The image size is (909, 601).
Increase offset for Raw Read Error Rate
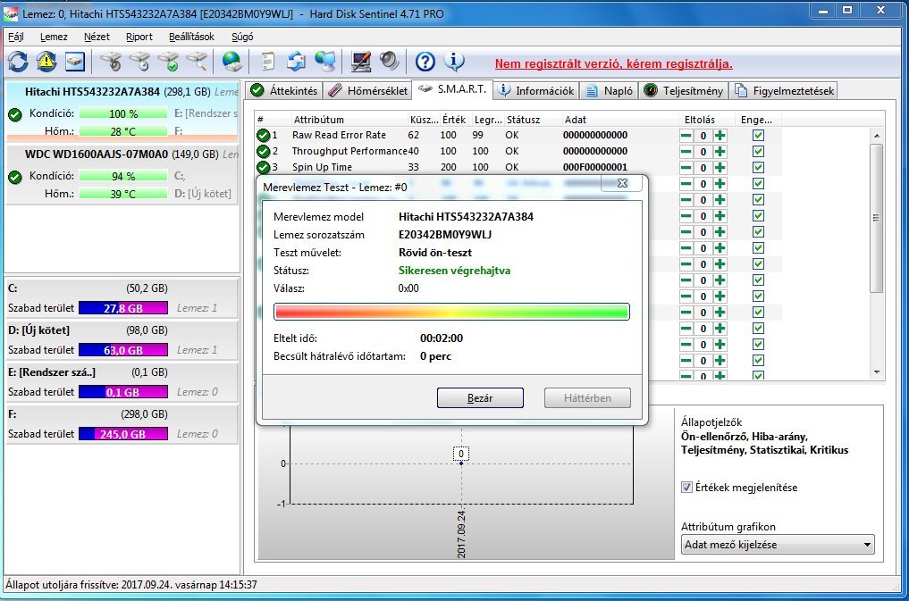pos(720,136)
